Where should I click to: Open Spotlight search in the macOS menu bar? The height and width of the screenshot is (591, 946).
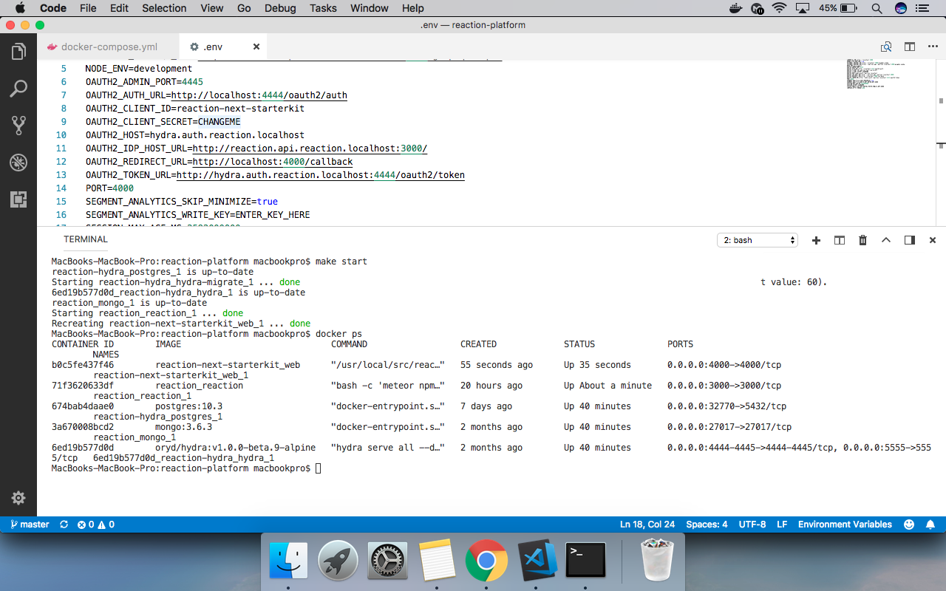[x=877, y=8]
